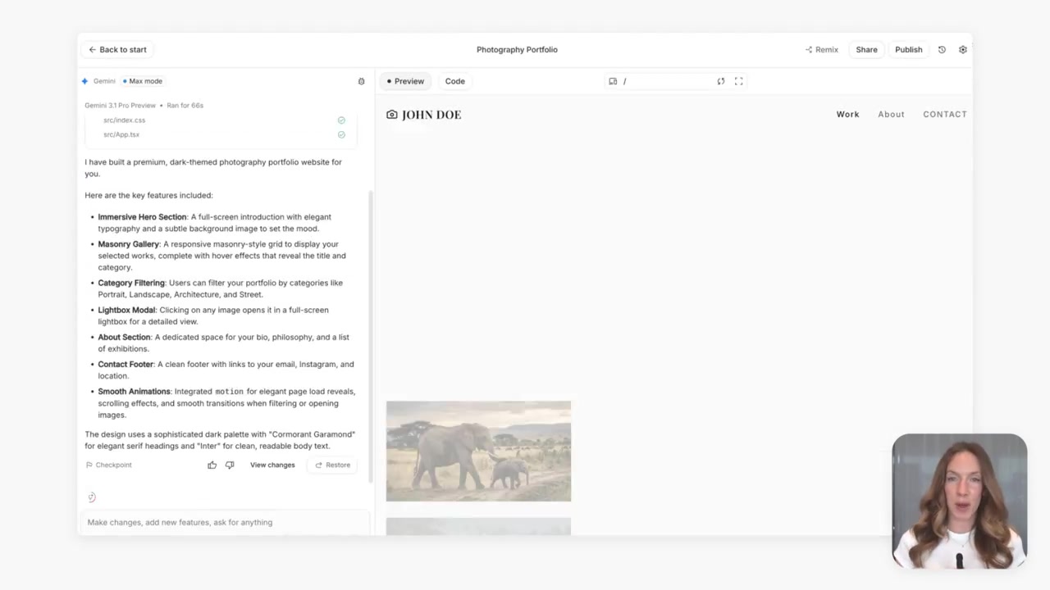Click the Share button
Viewport: 1050px width, 590px height.
pyautogui.click(x=866, y=49)
